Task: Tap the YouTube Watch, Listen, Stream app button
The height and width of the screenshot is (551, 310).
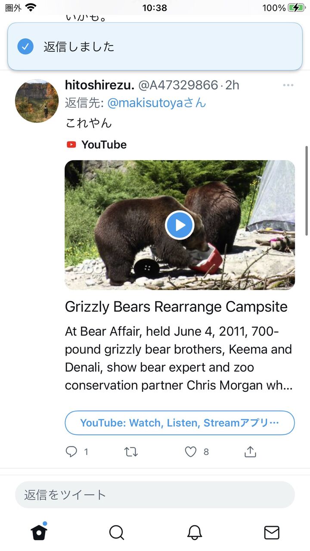Action: (180, 423)
